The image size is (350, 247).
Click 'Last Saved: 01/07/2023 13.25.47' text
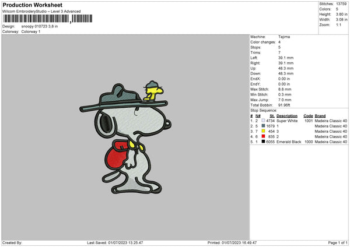pos(115,242)
